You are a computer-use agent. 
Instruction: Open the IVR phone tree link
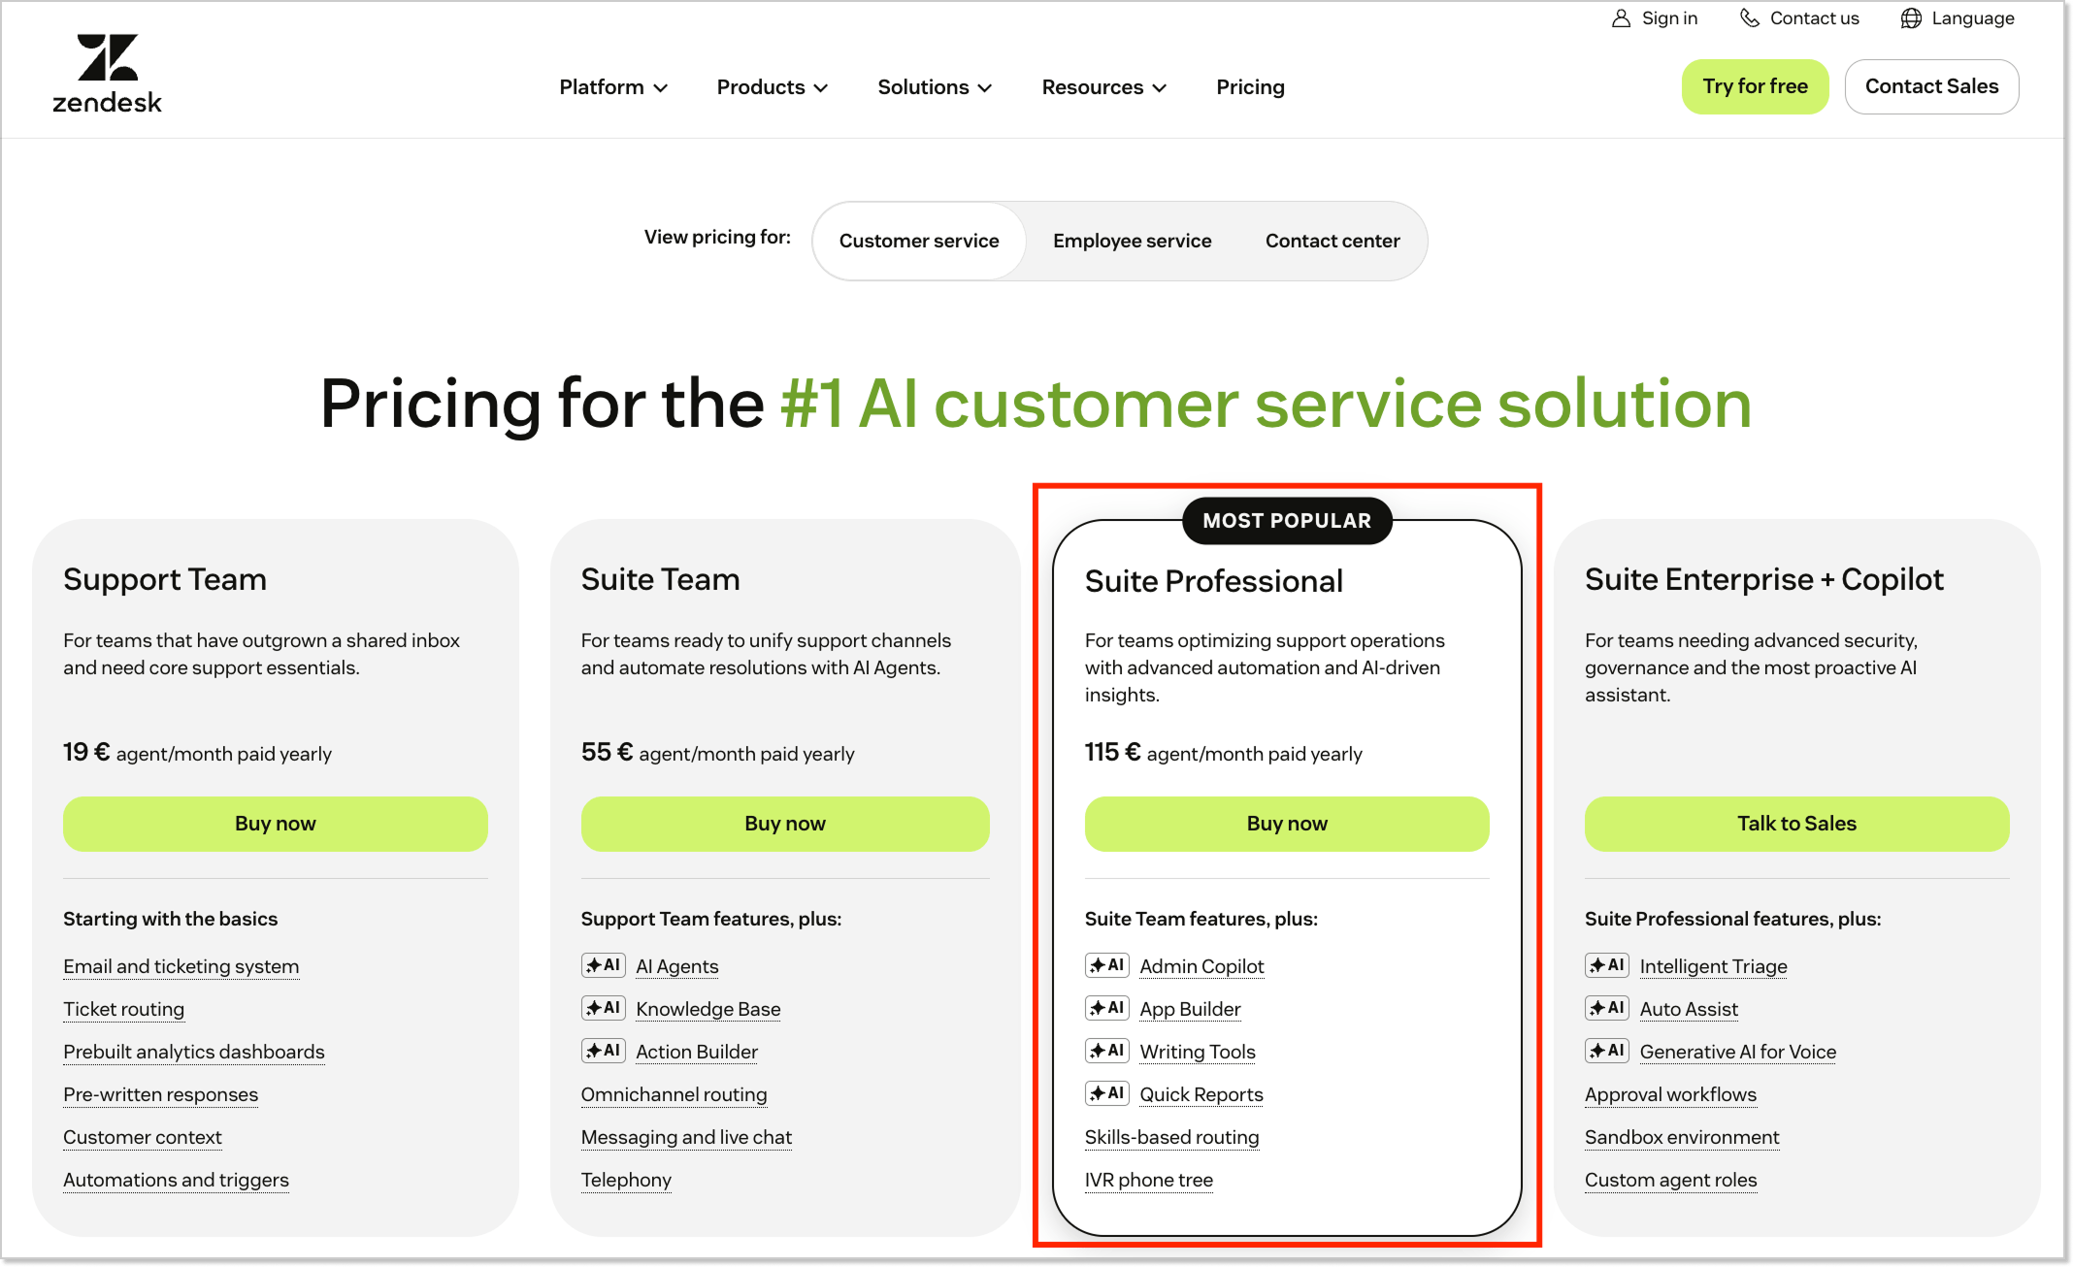[x=1149, y=1180]
